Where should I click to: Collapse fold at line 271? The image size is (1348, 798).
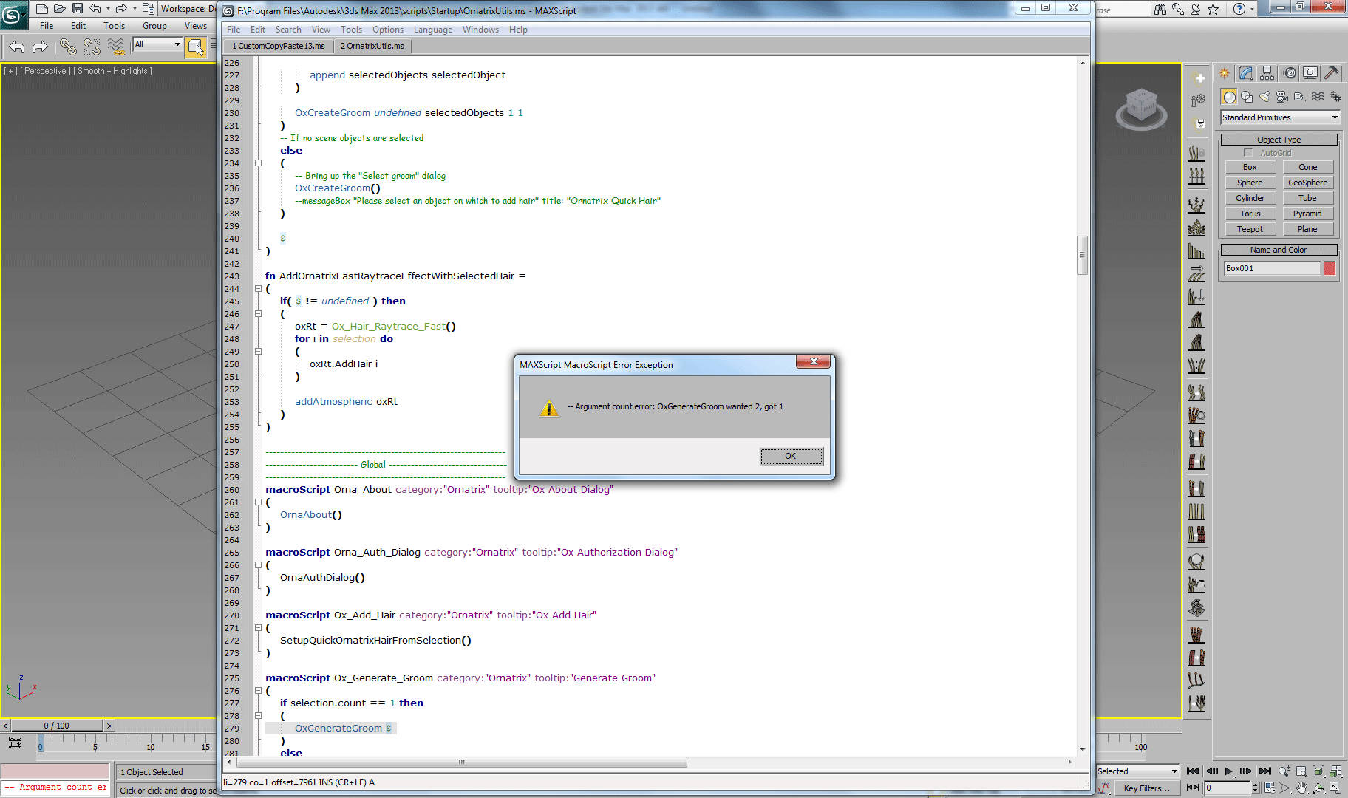click(x=258, y=628)
